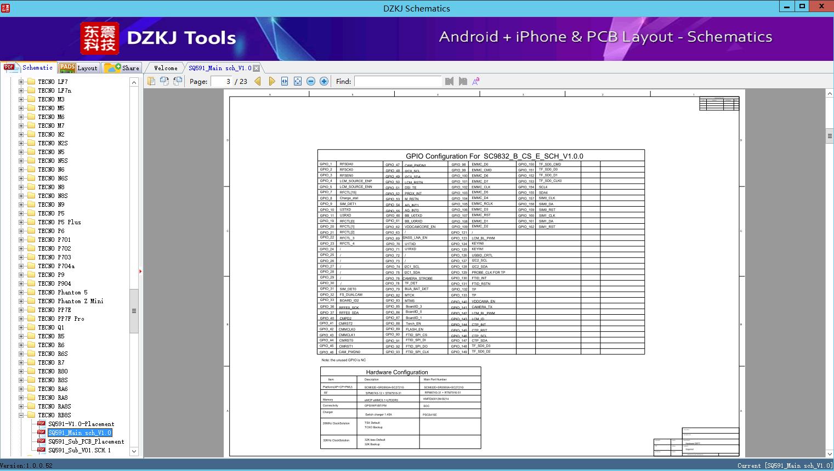Collapse the TECNO RB8S folder
Screen dimensions: 834x471
coord(21,415)
